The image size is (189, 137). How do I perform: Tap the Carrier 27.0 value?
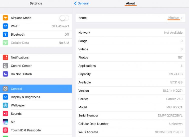coord(174,99)
